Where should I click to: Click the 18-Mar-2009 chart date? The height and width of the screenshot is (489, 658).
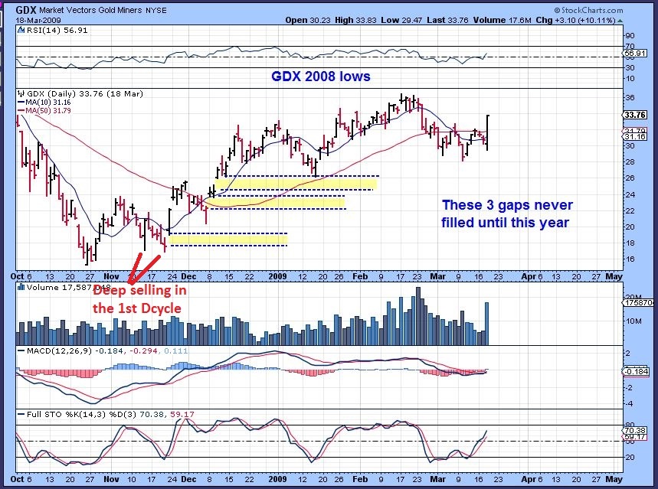point(38,20)
